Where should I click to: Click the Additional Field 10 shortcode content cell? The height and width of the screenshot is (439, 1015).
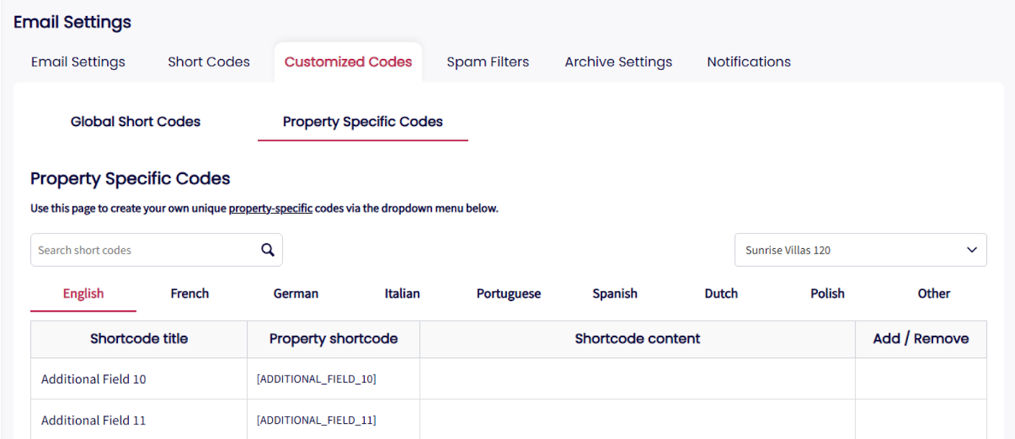pos(637,379)
